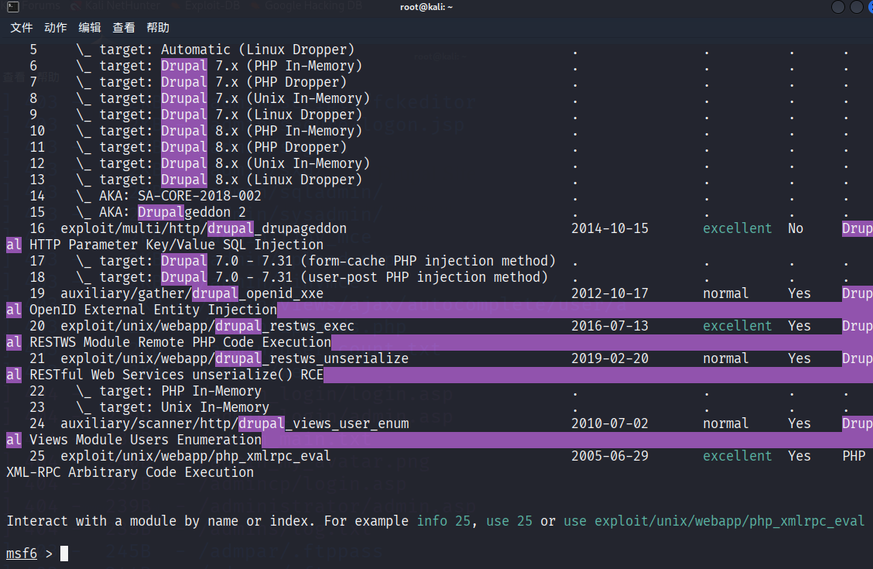Click exploit/multi/http/drupal_drupageddon module path
873x569 pixels.
204,229
